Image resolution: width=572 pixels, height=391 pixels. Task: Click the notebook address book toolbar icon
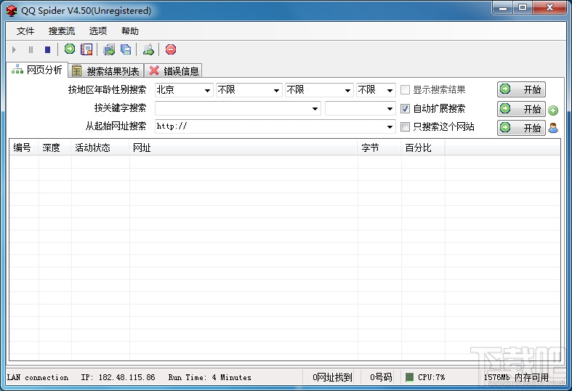coord(86,49)
